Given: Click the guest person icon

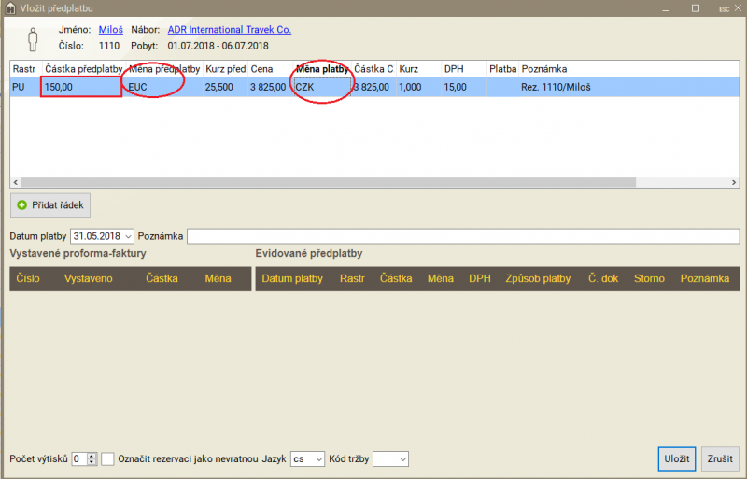Looking at the screenshot, I should (x=33, y=38).
